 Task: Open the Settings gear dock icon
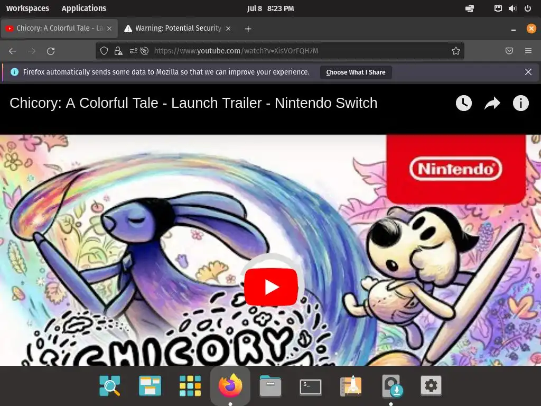click(x=431, y=385)
